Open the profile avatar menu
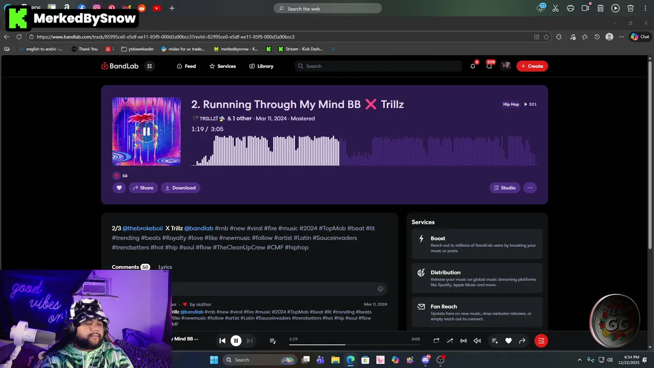 click(x=505, y=66)
